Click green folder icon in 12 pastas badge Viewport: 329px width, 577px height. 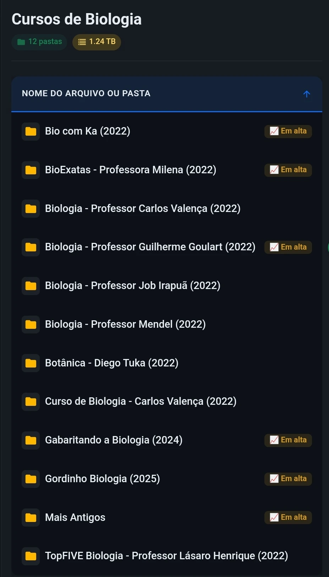tap(21, 42)
